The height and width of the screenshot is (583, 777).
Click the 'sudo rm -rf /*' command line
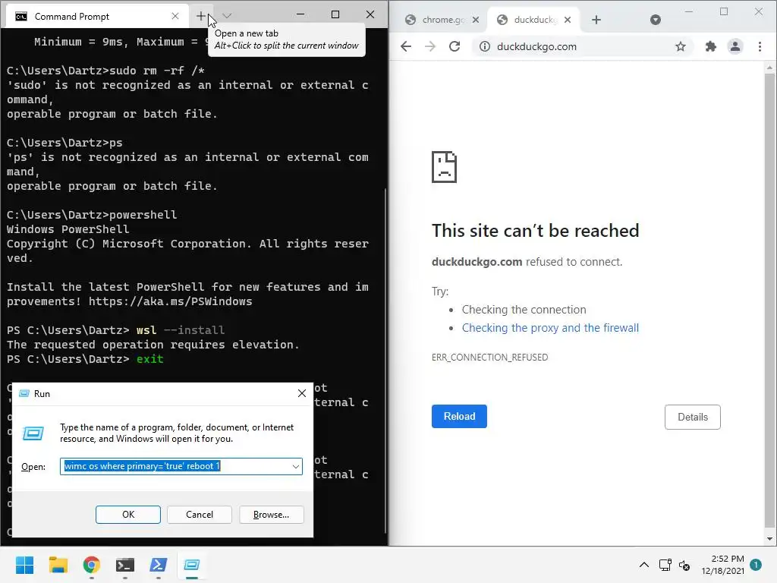tap(105, 71)
